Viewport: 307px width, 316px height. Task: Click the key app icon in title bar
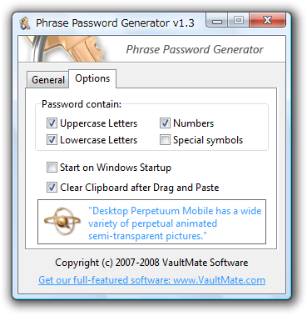click(x=25, y=23)
